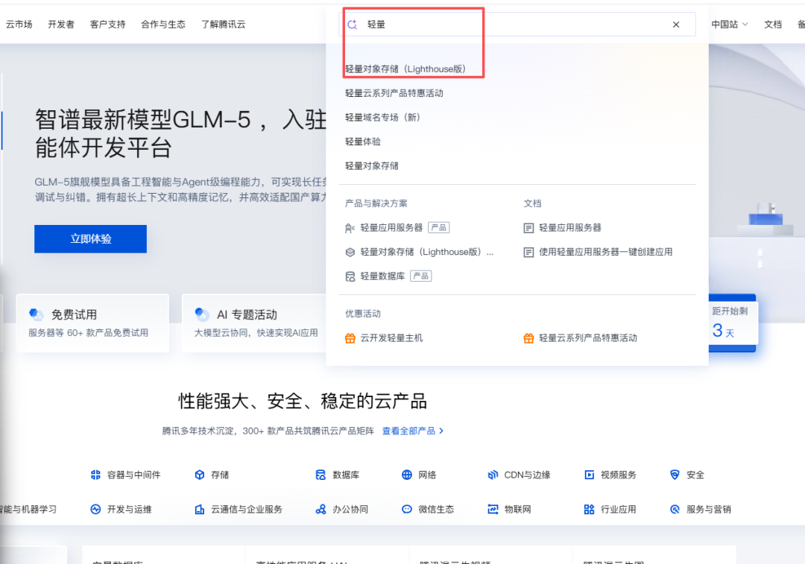
Task: Click the gift icon beside the 轻量云系列产品特惠活动 promotion
Action: tap(528, 338)
